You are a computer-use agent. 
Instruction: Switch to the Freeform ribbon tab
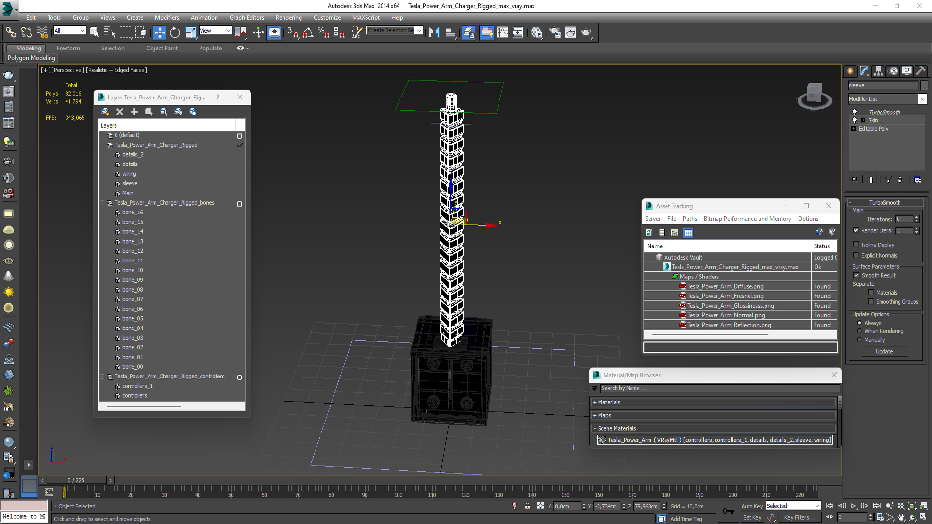tap(68, 48)
